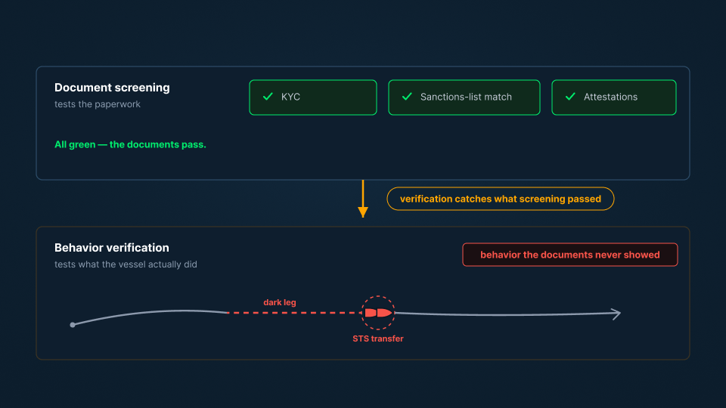Click the 'behavior the documents never showed' badge

570,255
